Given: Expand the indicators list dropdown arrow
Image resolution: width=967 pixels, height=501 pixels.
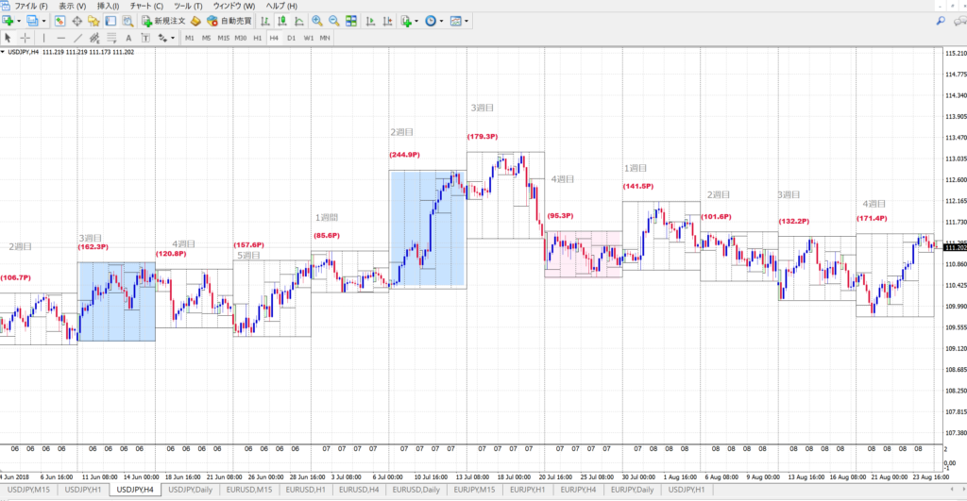Looking at the screenshot, I should [x=416, y=21].
